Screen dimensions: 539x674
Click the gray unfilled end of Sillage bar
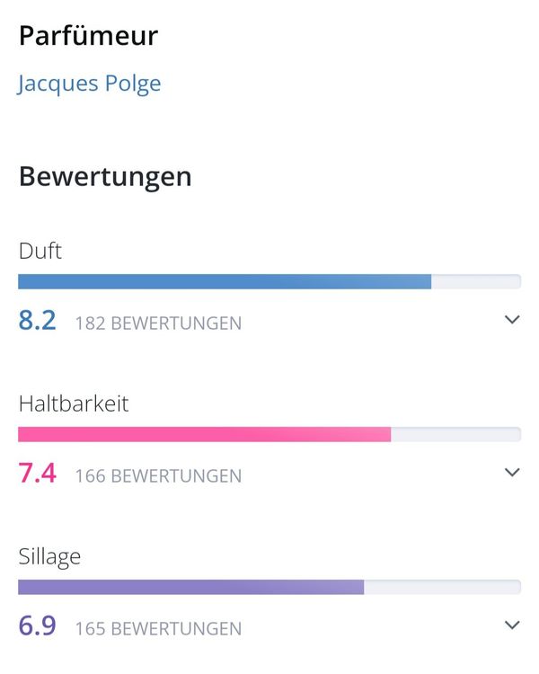pyautogui.click(x=442, y=587)
